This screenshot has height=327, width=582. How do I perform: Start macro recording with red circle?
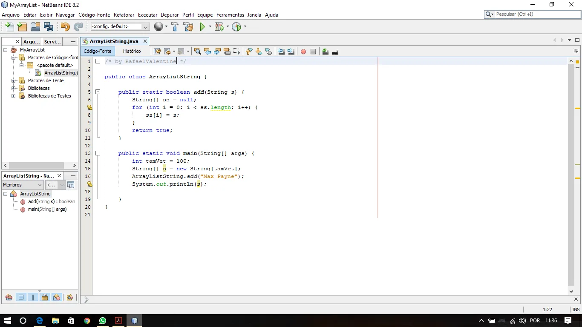tap(303, 52)
